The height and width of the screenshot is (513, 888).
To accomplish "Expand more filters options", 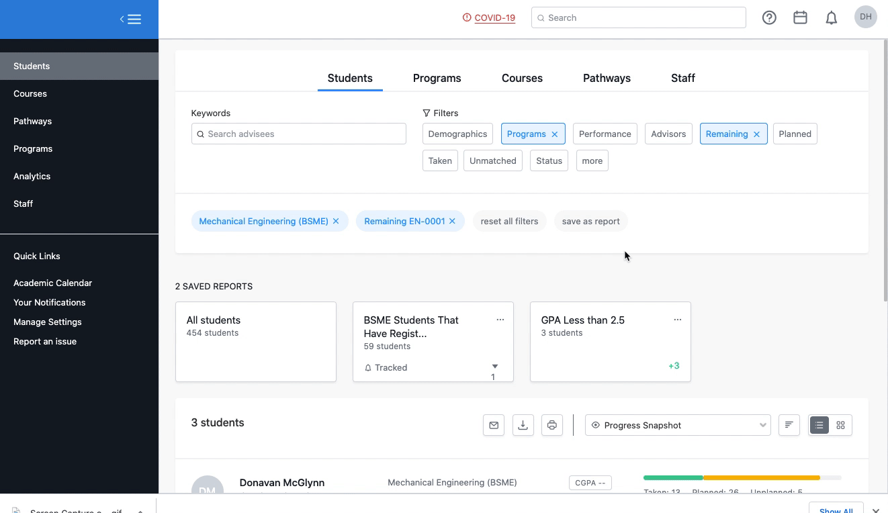I will (592, 160).
